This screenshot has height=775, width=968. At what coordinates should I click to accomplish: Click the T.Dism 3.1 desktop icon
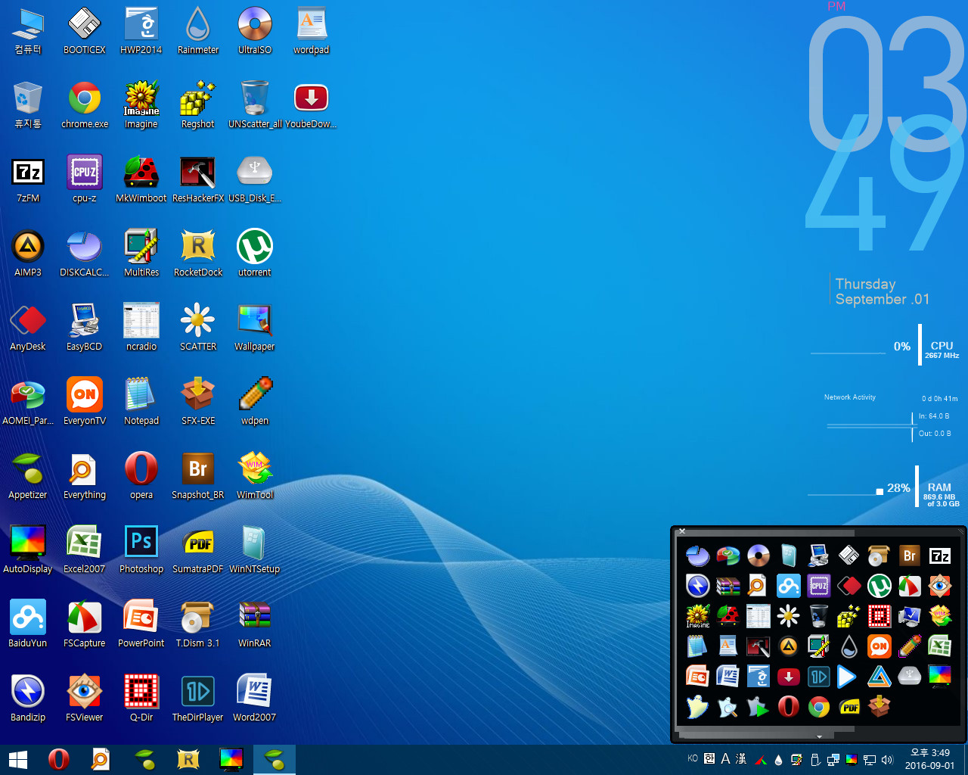(x=198, y=625)
